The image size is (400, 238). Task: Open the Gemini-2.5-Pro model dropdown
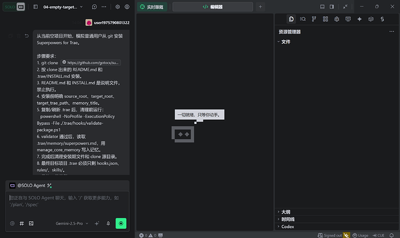(x=72, y=224)
